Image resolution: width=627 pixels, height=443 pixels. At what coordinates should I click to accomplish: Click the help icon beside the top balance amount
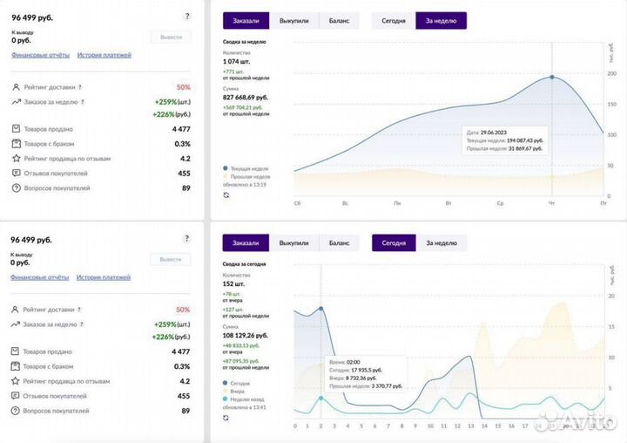click(x=187, y=17)
